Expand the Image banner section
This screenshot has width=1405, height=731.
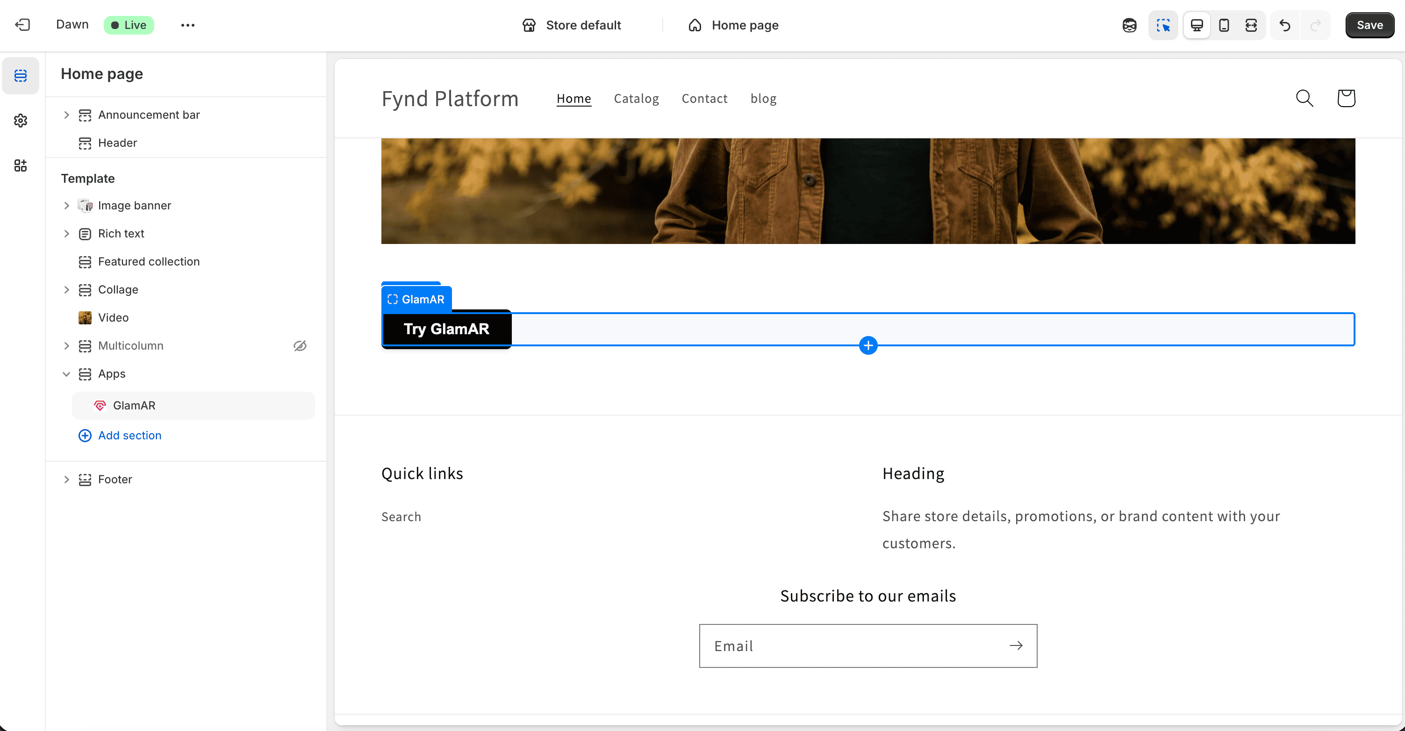pos(66,206)
